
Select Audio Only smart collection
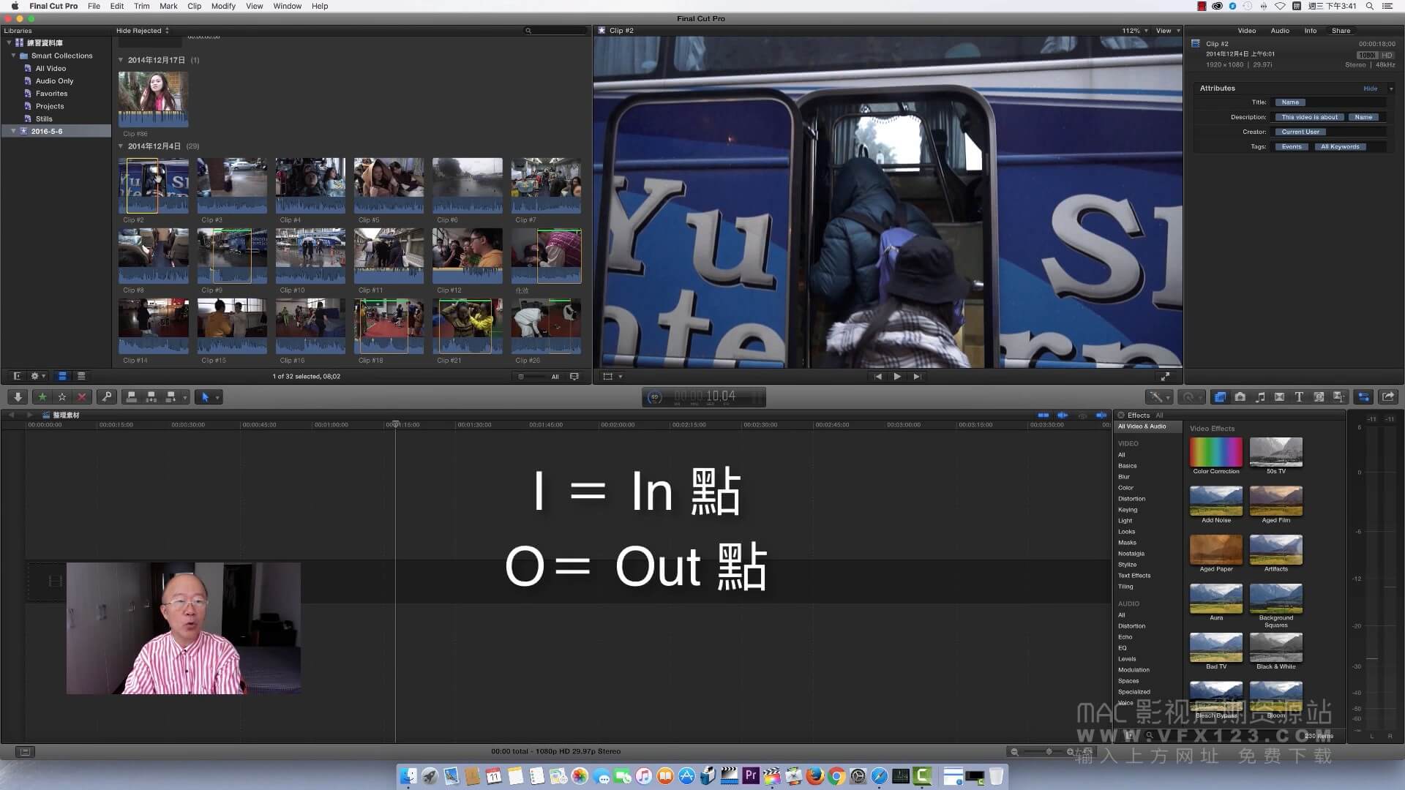(x=54, y=80)
